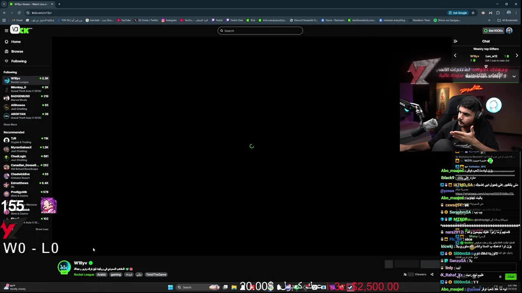This screenshot has height=293, width=522.
Task: Click the share icon near Viewers
Action: tap(432, 274)
